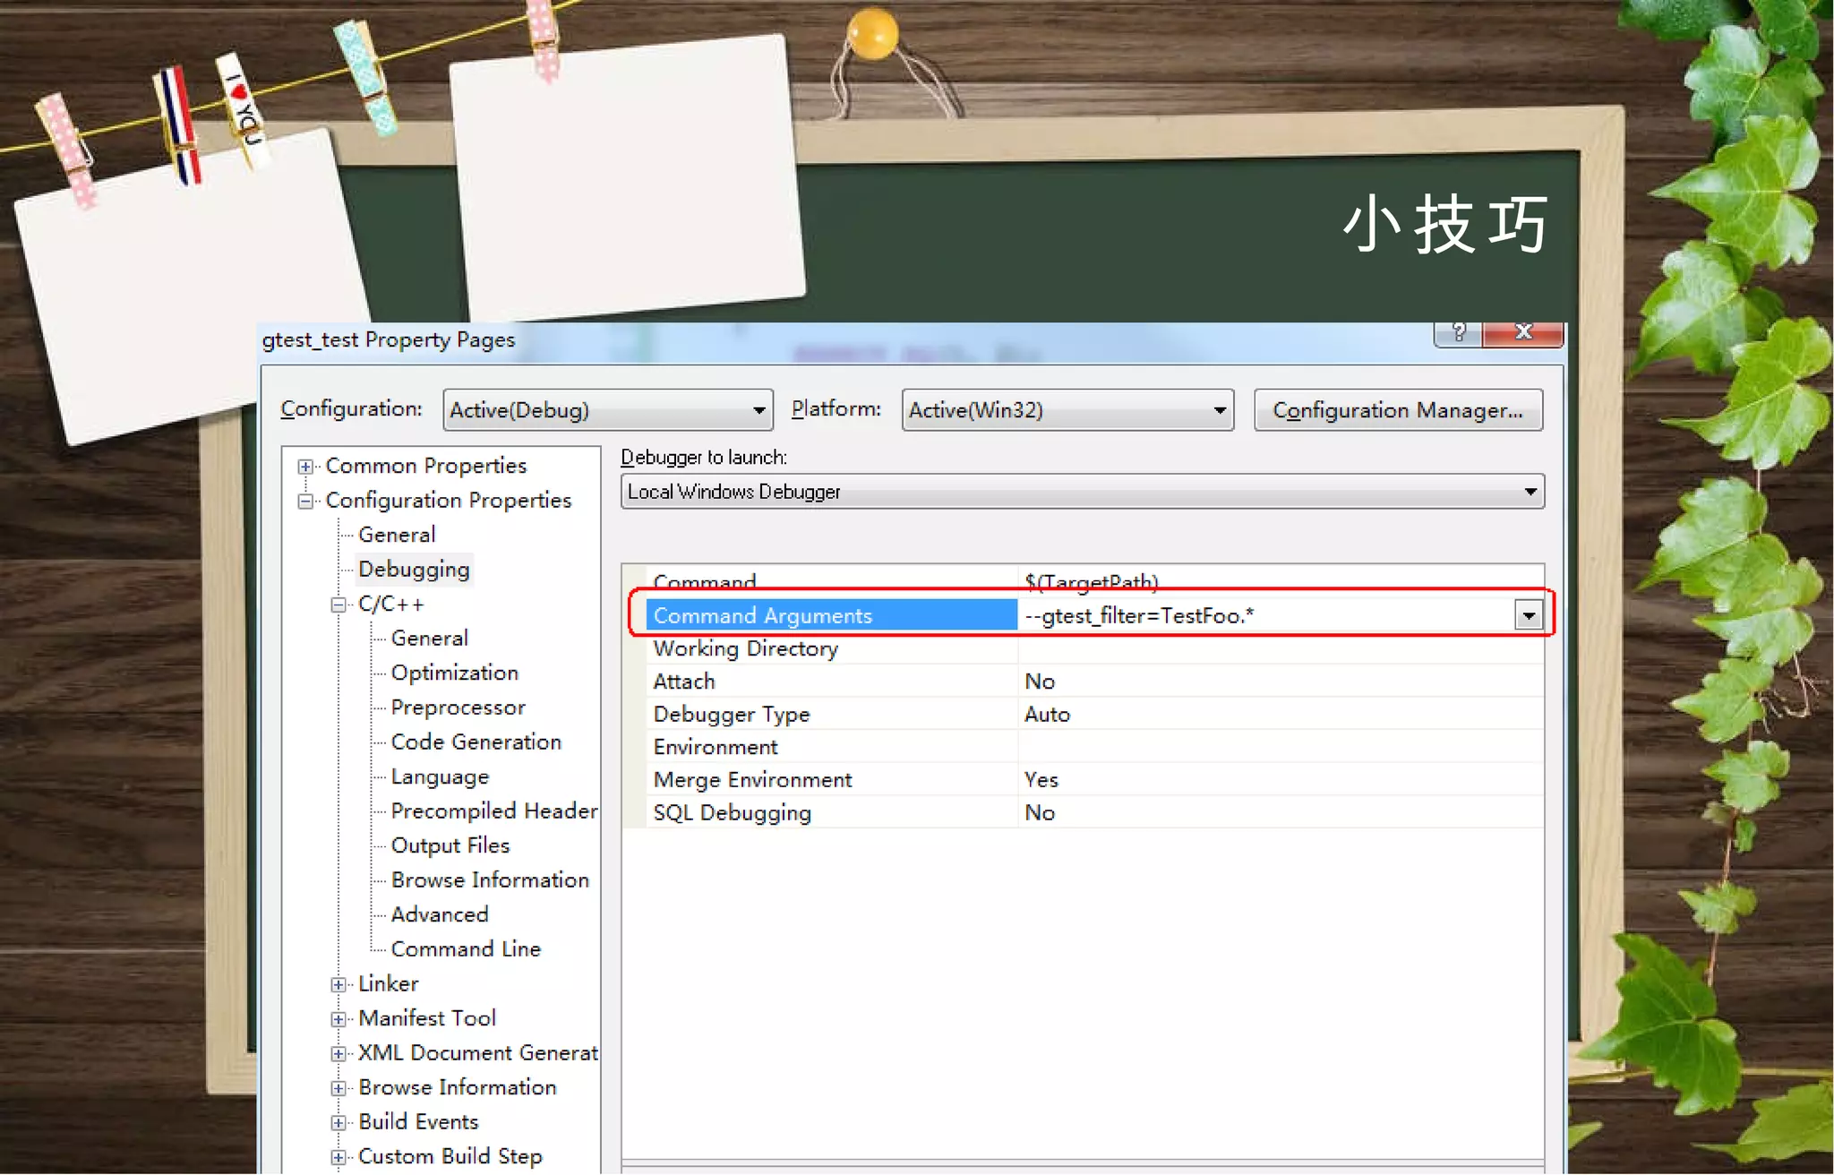Image resolution: width=1834 pixels, height=1175 pixels.
Task: Collapse the C/C++ tree node
Action: (339, 605)
